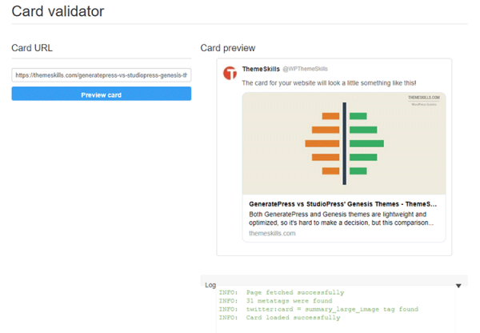The height and width of the screenshot is (333, 480).
Task: Open the card's comparison chart image
Action: coord(344,142)
